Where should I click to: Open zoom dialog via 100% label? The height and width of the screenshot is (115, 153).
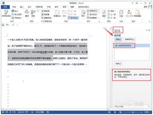pos(147,112)
